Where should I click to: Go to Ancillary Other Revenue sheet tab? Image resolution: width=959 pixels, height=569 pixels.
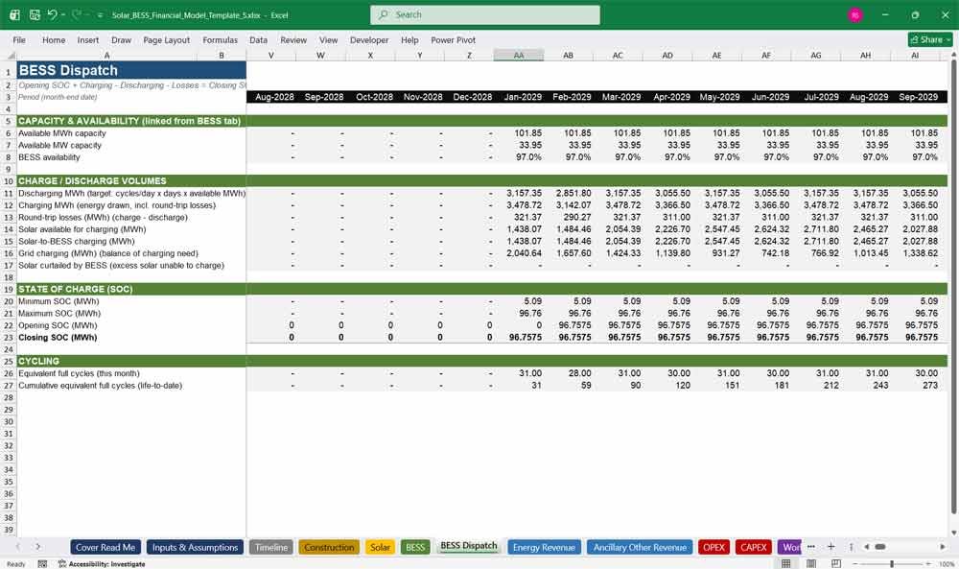coord(640,547)
